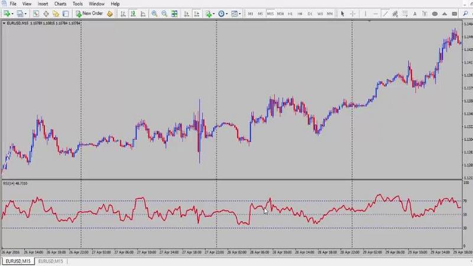473x266 pixels.
Task: Select the Crosshair tool
Action: tap(352, 14)
